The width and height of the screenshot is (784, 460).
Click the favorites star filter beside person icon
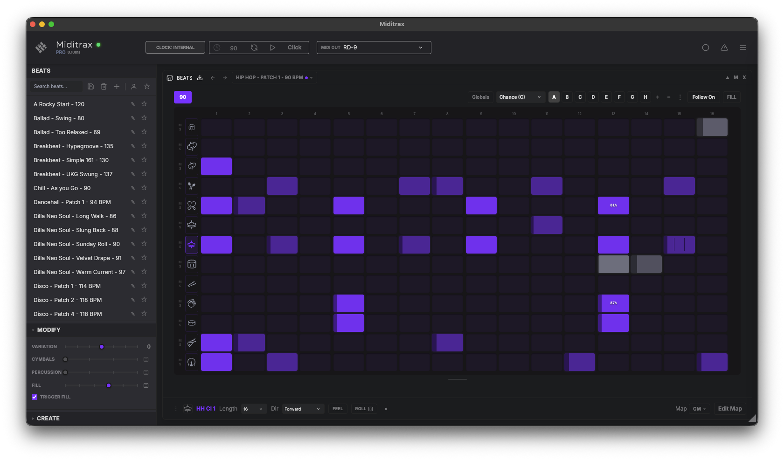(147, 86)
